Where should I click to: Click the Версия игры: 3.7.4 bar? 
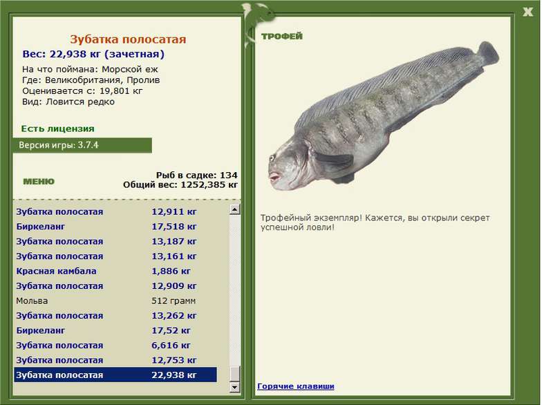pyautogui.click(x=82, y=145)
